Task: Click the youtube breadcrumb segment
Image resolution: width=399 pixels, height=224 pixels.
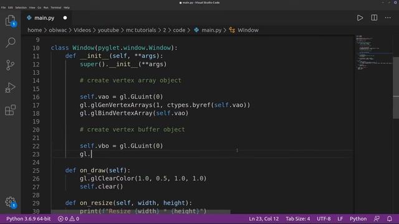Action: click(108, 30)
